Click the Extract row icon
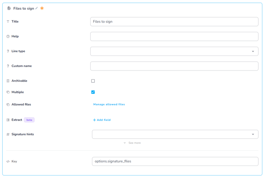The width and height of the screenshot is (264, 177). [x=8, y=120]
